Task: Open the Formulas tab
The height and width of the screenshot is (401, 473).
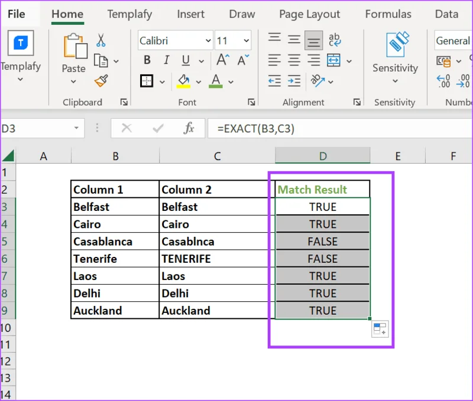Action: tap(388, 14)
